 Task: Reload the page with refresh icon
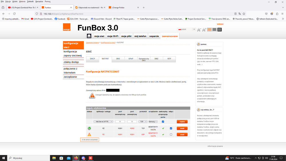[14, 14]
